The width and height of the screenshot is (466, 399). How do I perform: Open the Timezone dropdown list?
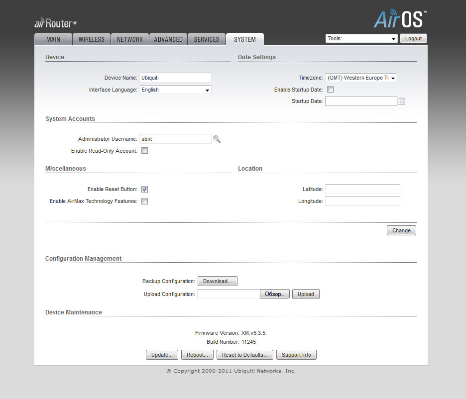[x=361, y=78]
